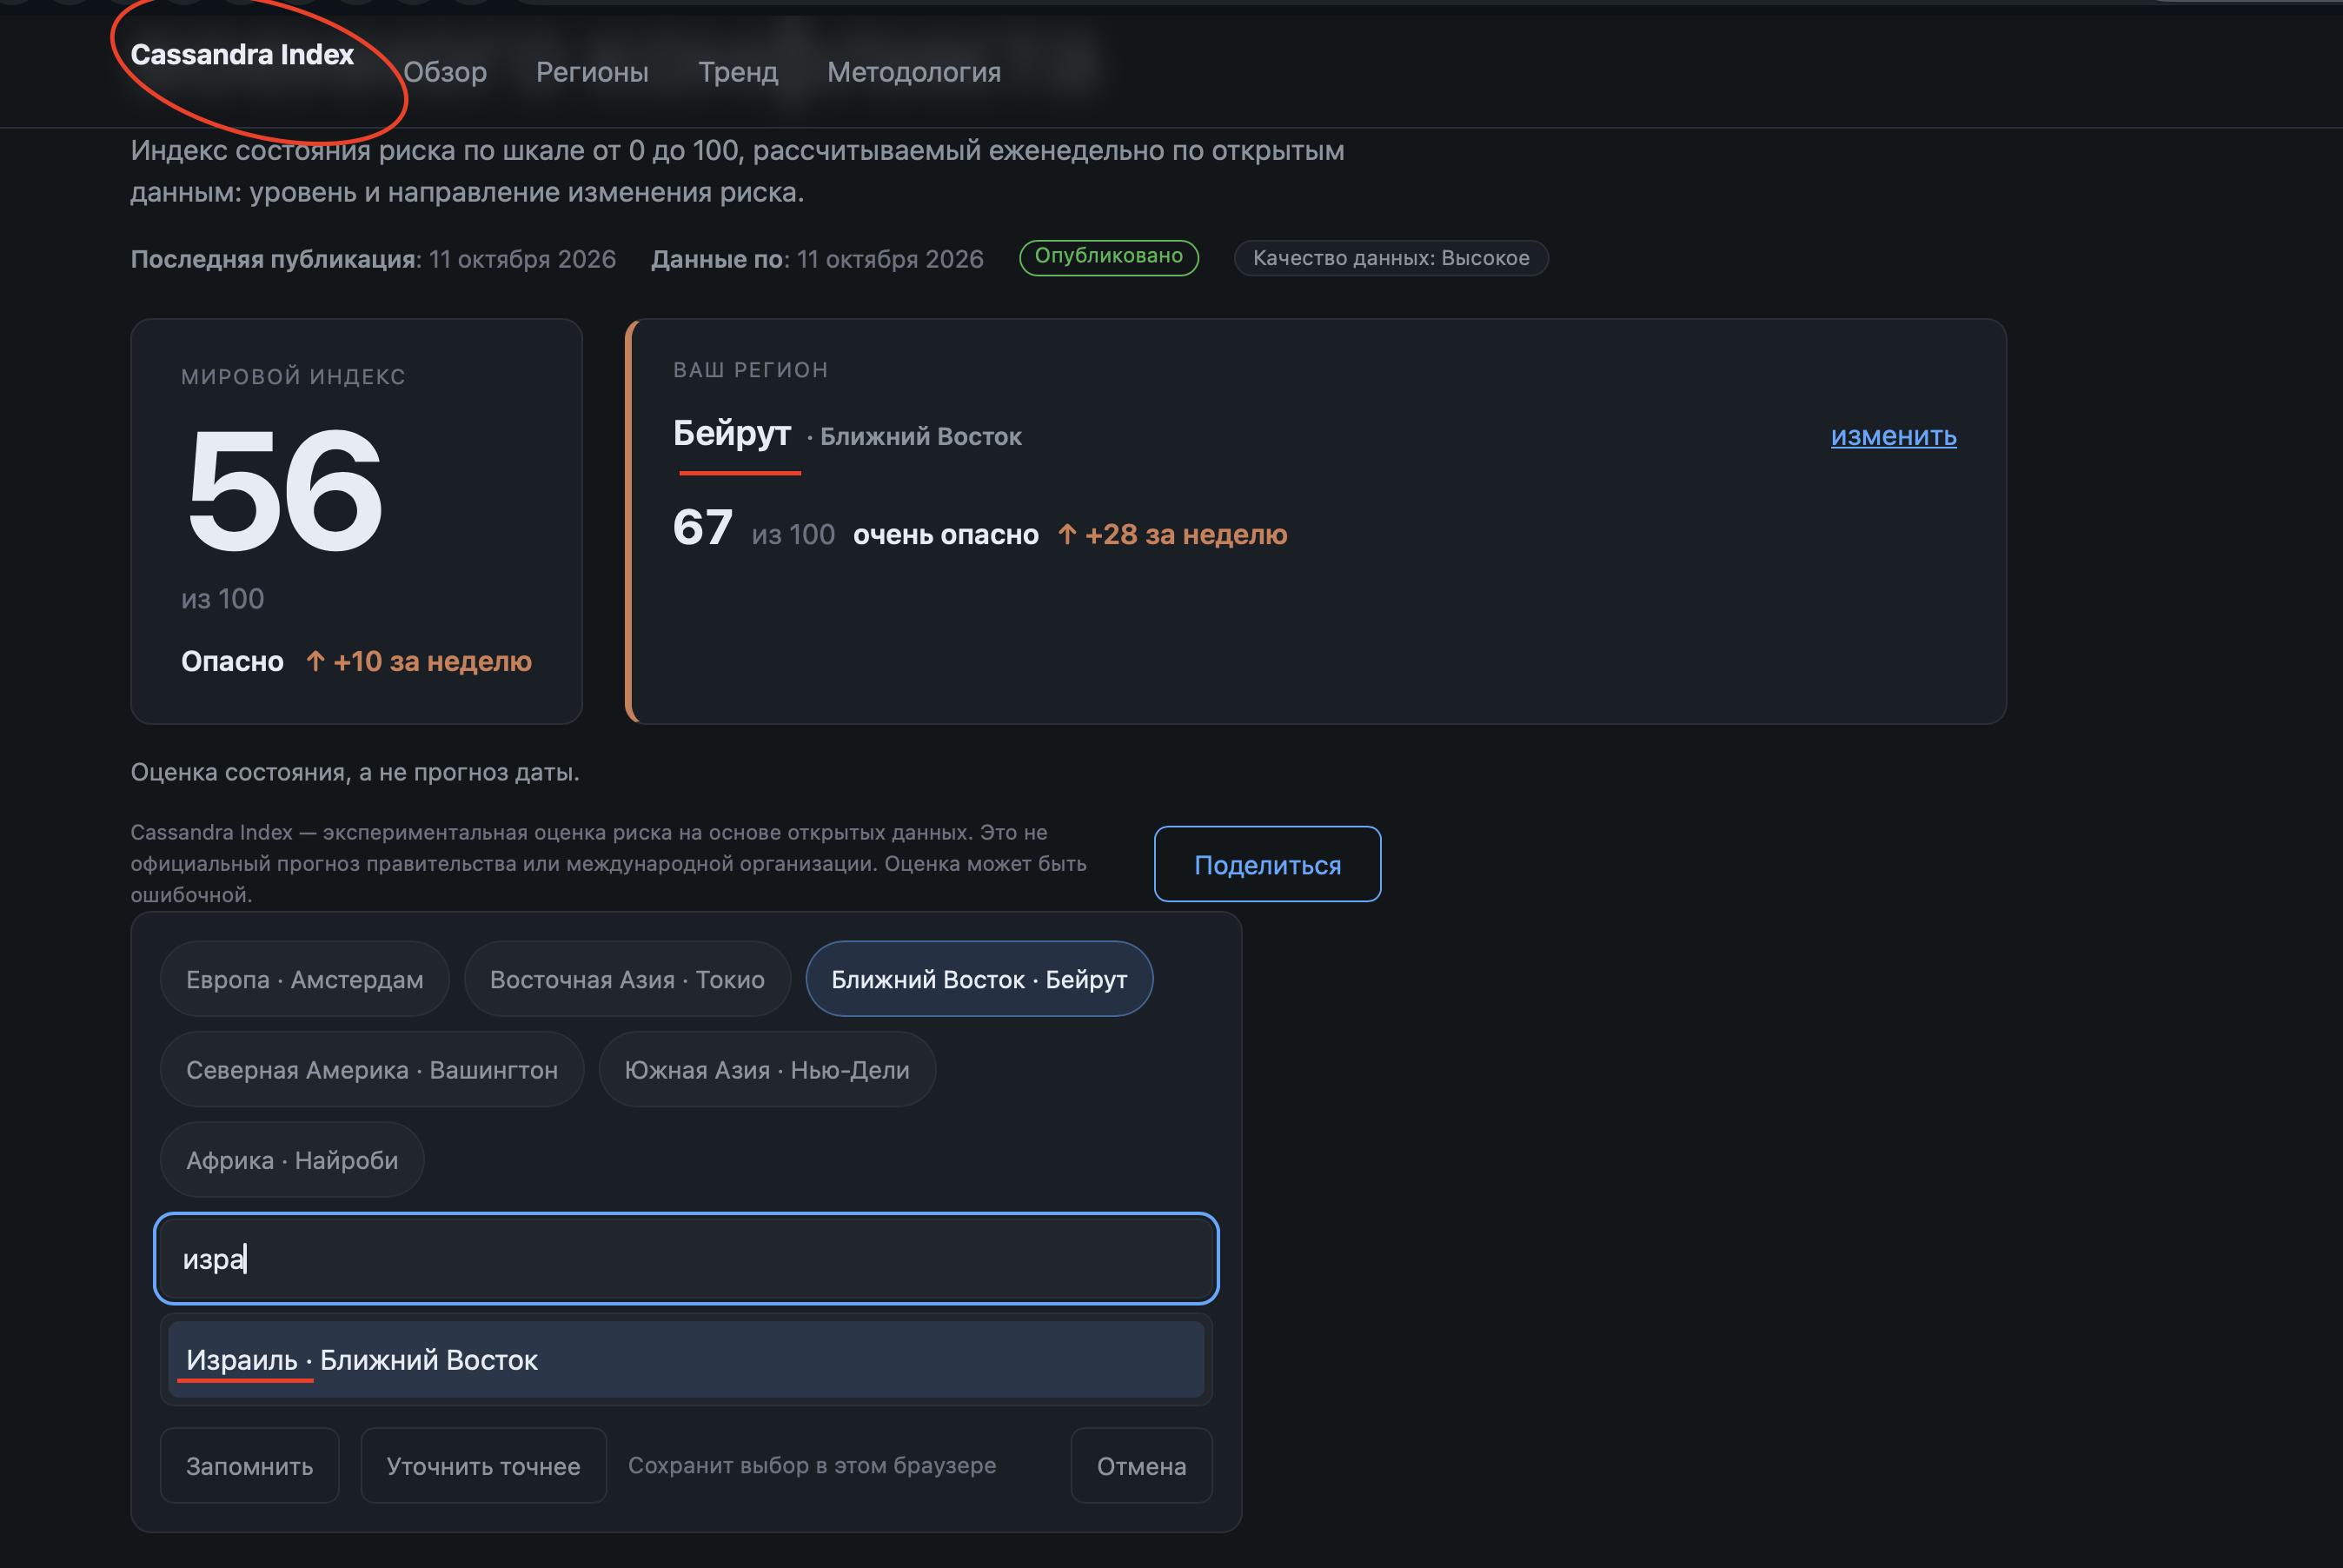Click the world index value 56

(x=284, y=489)
